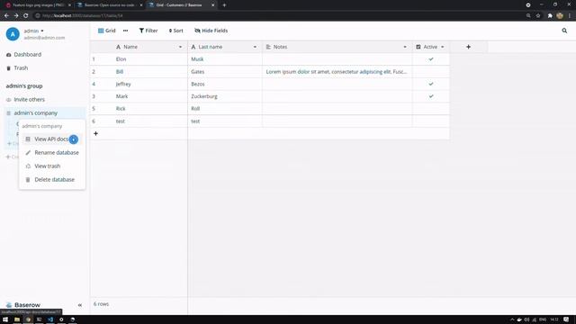Open the Last name field dropdown arrow

[255, 47]
